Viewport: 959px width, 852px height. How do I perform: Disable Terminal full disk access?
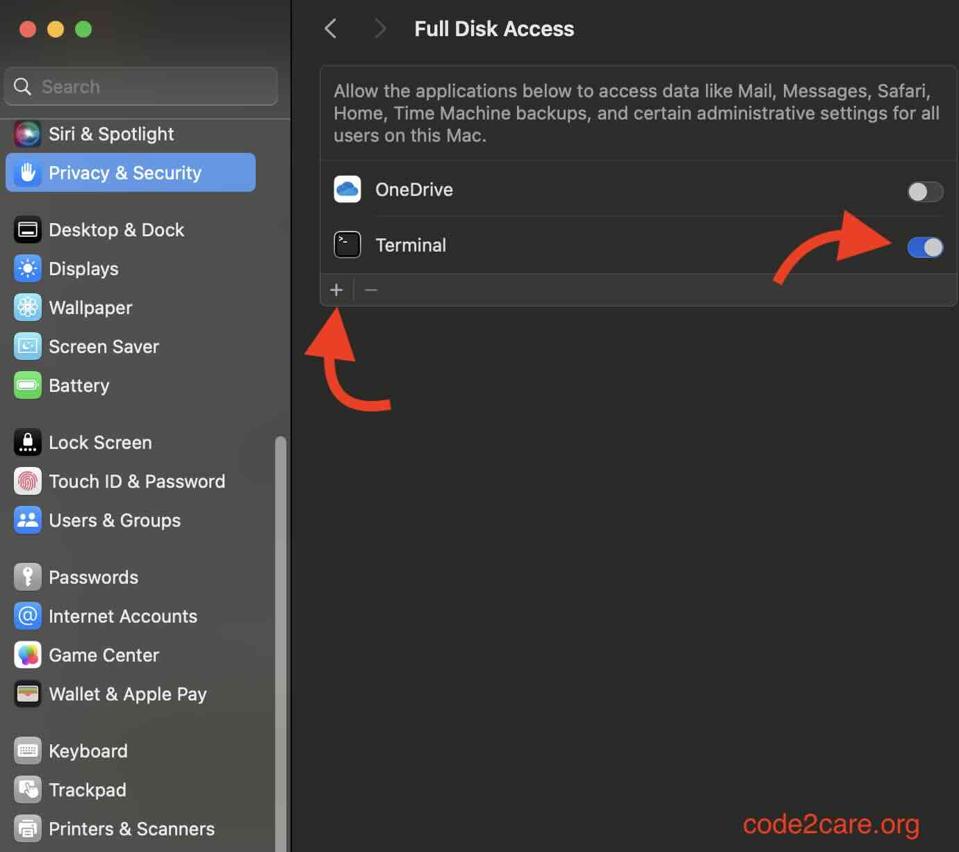925,247
